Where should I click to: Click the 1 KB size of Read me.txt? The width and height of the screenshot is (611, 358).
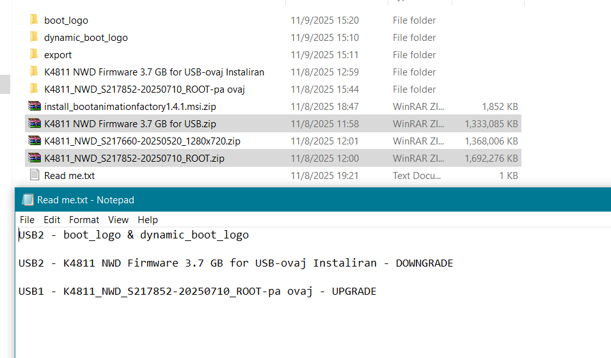(509, 176)
